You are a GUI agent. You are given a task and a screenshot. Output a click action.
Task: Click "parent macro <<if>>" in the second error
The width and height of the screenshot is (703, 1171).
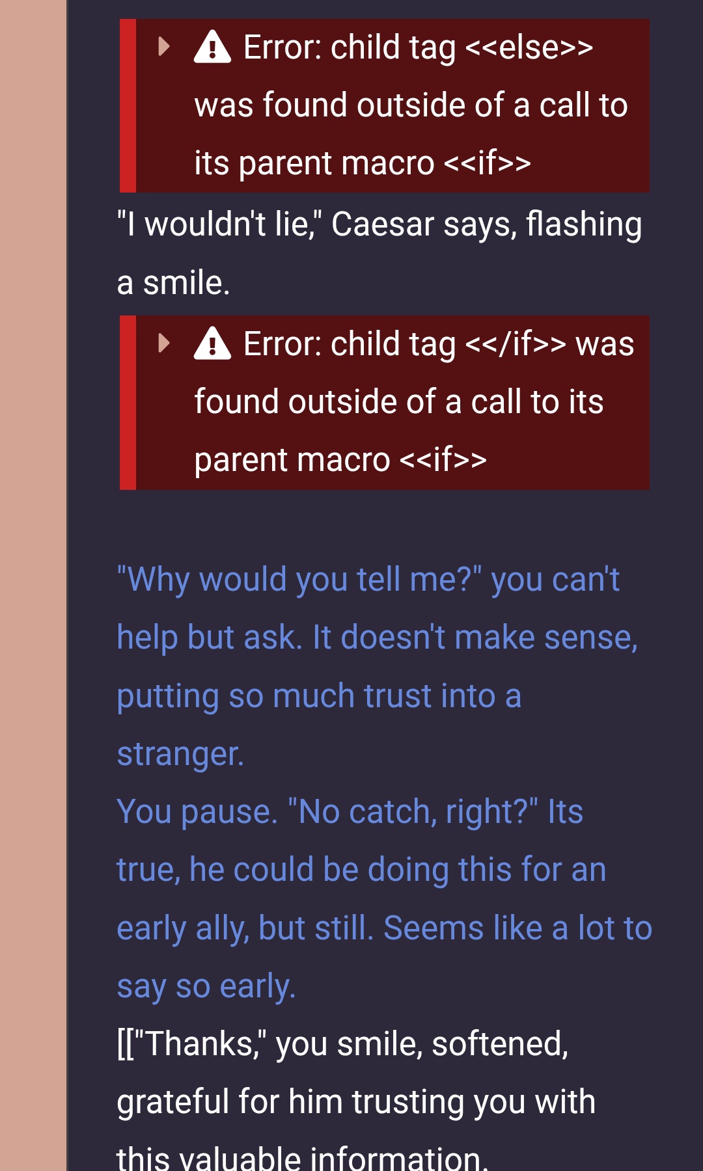(x=340, y=460)
